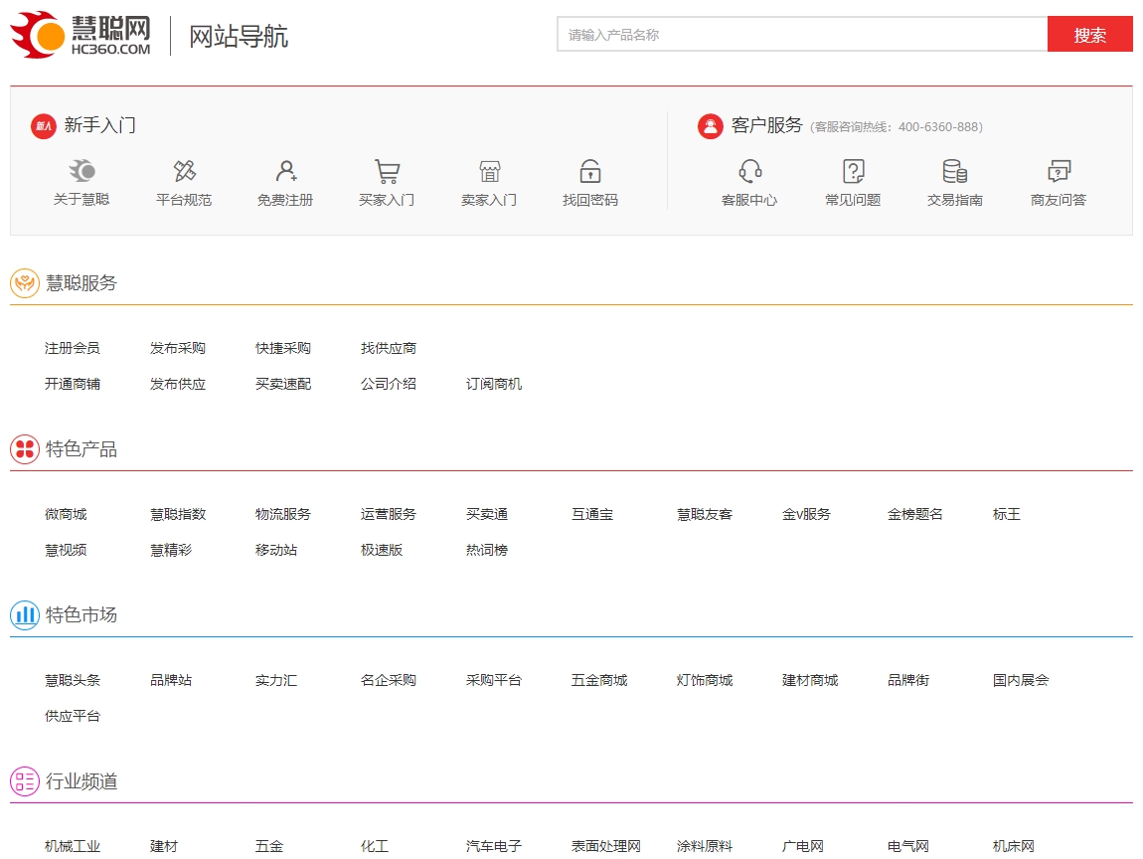The width and height of the screenshot is (1143, 859).
Task: Select the 热词榜 link
Action: pos(487,550)
